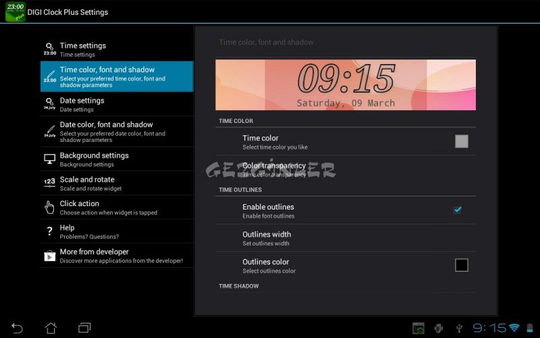This screenshot has height=338, width=540.
Task: Click the Play Store bag icon
Action: point(49,256)
